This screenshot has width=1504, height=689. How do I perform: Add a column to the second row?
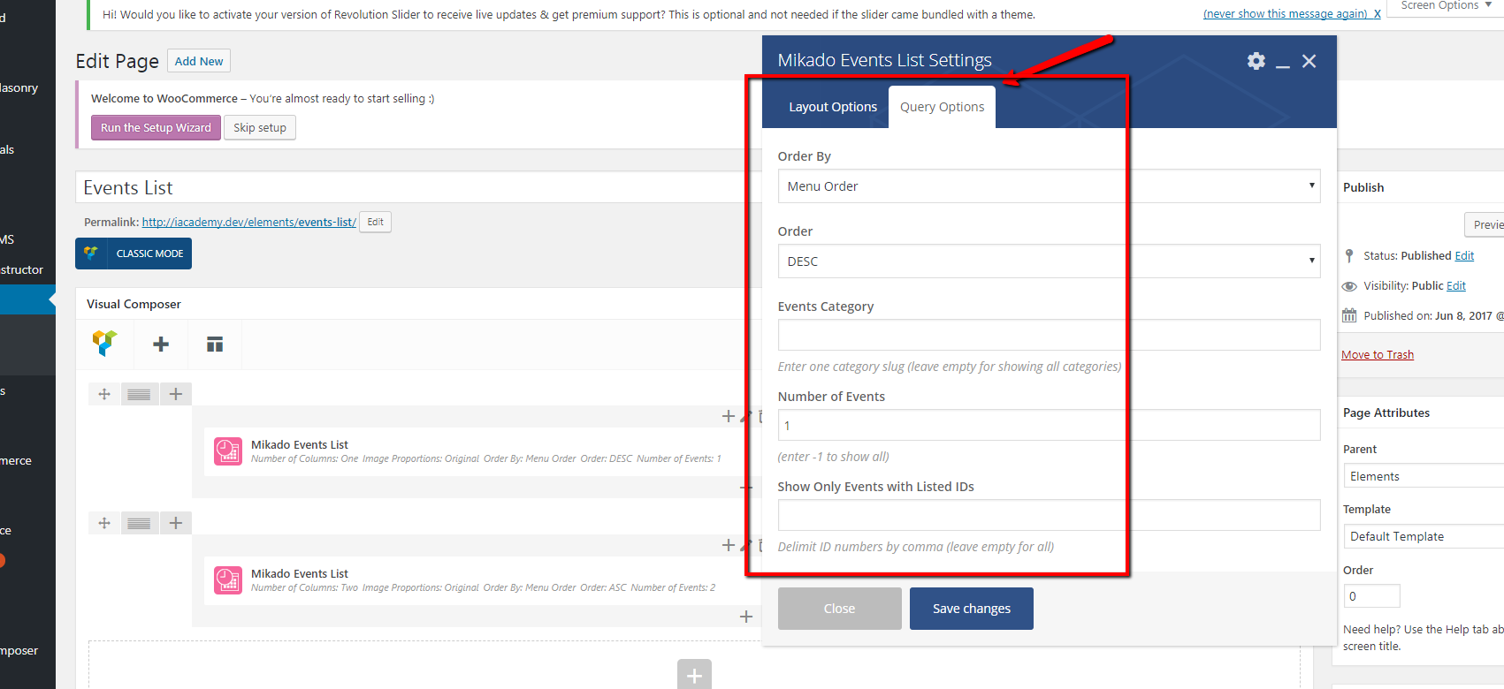pos(176,523)
